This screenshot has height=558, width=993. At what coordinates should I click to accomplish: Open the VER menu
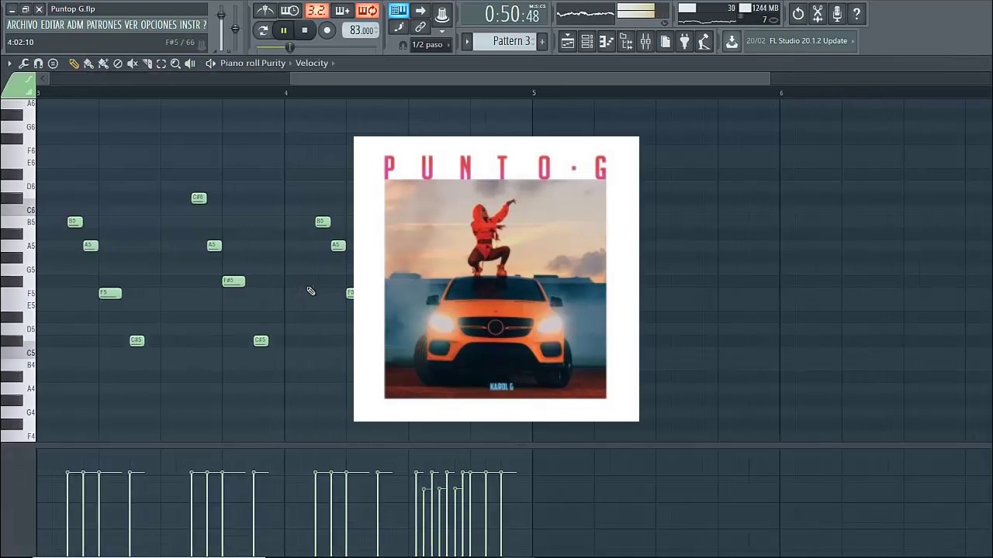[x=131, y=25]
